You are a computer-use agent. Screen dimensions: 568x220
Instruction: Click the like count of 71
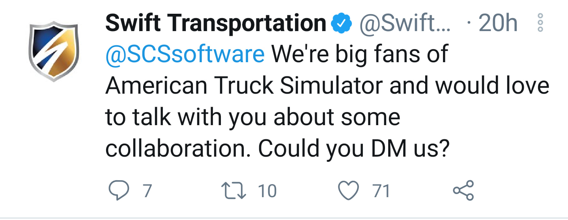tap(381, 191)
